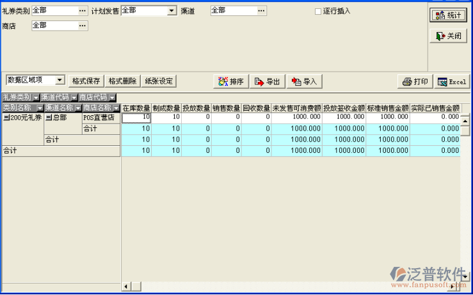Open the 礼券类别 lookup via ellipsis button
Viewport: 473px width, 295px height.
82,11
